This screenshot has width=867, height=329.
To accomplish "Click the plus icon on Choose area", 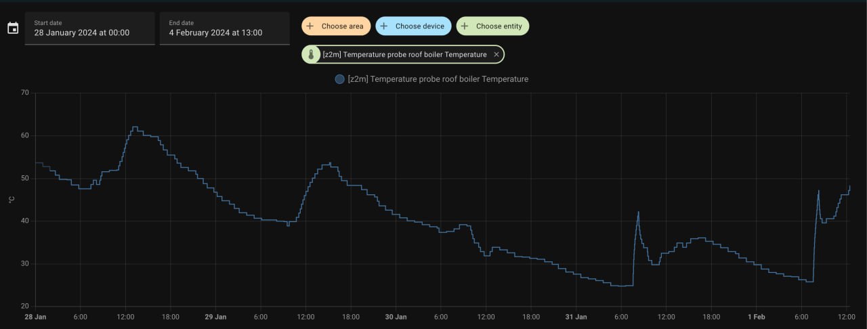I will pyautogui.click(x=310, y=26).
